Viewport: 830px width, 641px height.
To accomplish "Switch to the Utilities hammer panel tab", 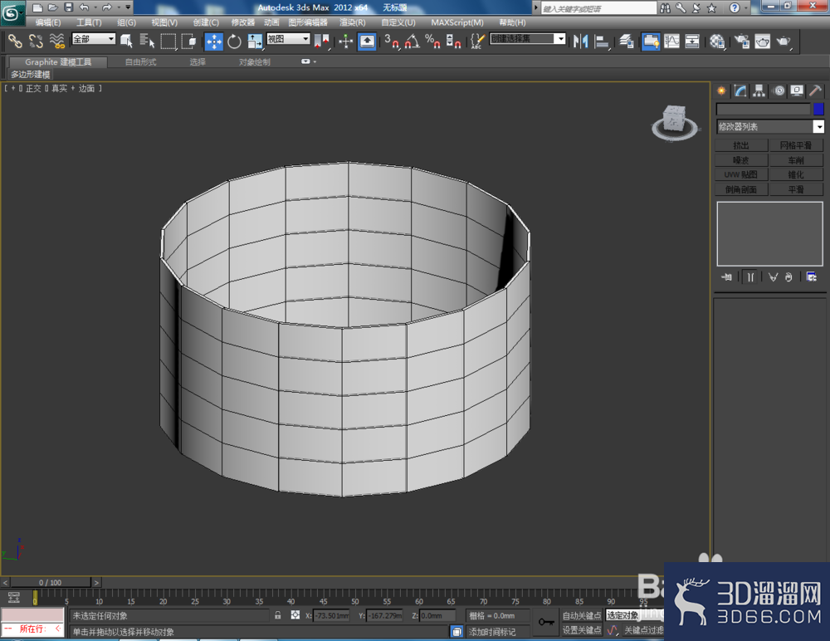I will click(815, 91).
